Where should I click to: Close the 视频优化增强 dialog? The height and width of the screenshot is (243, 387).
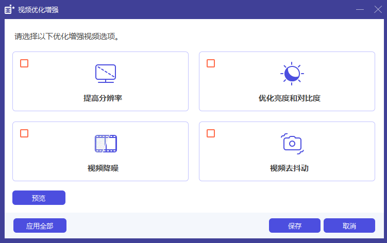point(378,10)
